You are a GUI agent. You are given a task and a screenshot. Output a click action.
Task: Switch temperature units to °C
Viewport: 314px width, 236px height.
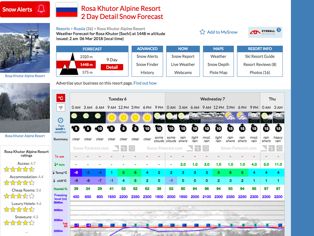pyautogui.click(x=61, y=98)
